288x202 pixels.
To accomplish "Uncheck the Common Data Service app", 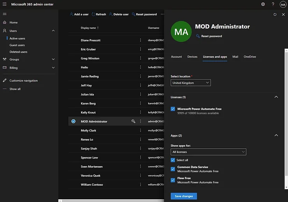I will (173, 169).
